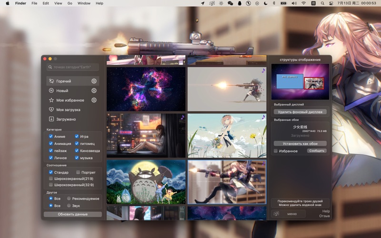Click the Wi-Fi status icon
Screen dimensions: 381x238
tap(304, 3)
